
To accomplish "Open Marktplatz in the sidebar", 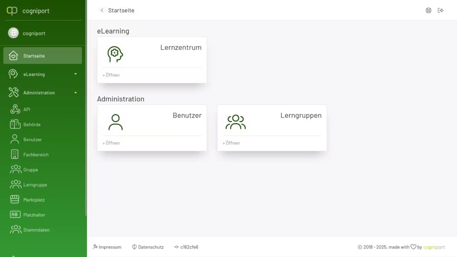I will pos(34,200).
